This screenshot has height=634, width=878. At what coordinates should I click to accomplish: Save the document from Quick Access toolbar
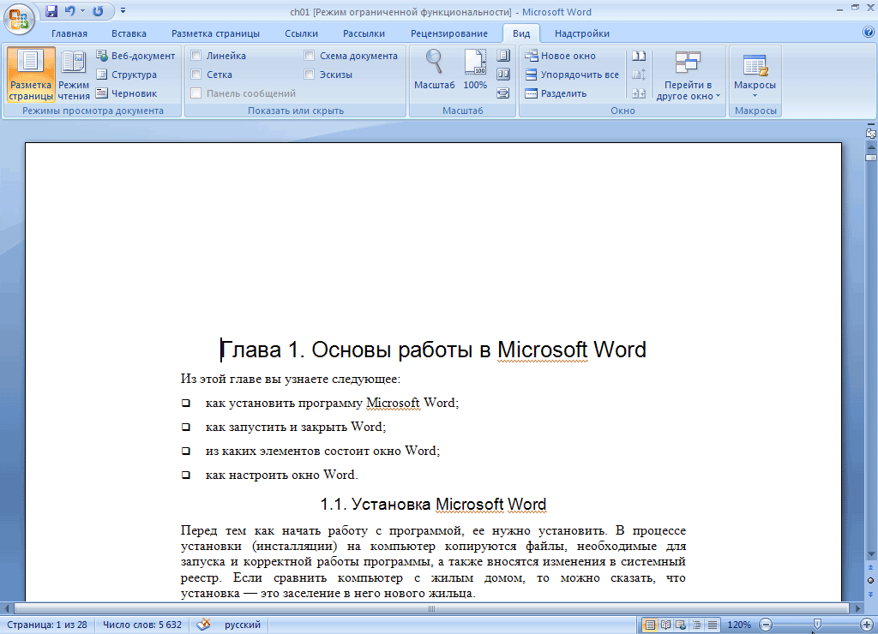51,10
